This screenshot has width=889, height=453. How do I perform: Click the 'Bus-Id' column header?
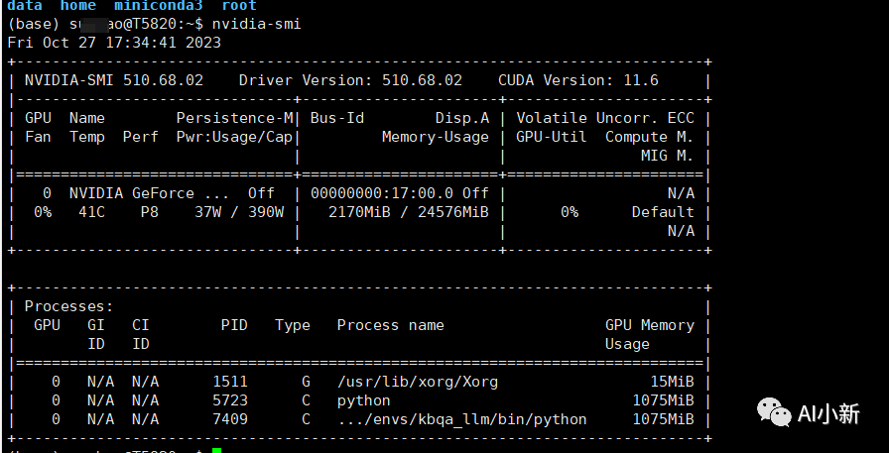pos(336,118)
